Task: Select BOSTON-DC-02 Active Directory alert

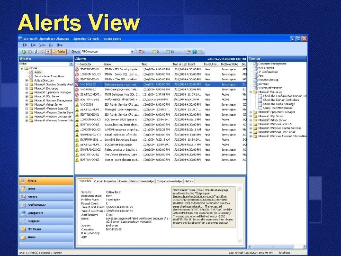Action: pos(161,155)
